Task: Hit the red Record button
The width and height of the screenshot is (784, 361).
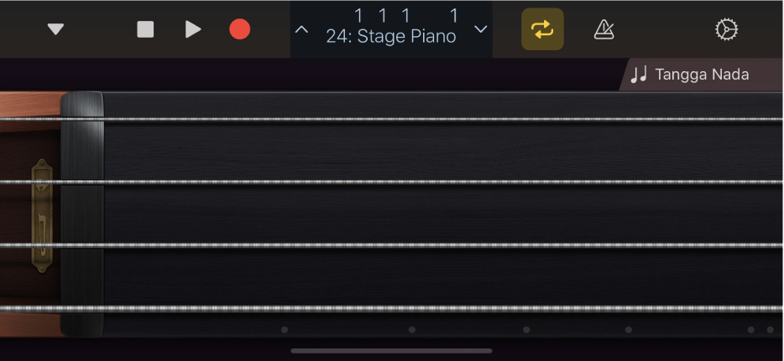Action: tap(240, 29)
